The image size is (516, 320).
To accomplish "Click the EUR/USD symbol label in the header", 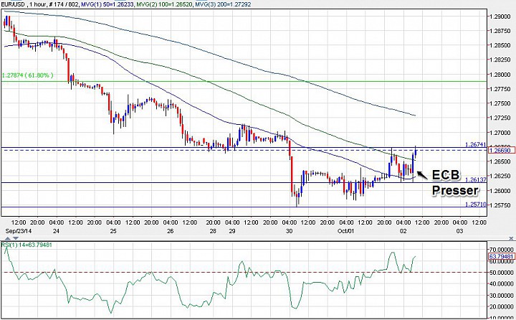I will [x=13, y=4].
